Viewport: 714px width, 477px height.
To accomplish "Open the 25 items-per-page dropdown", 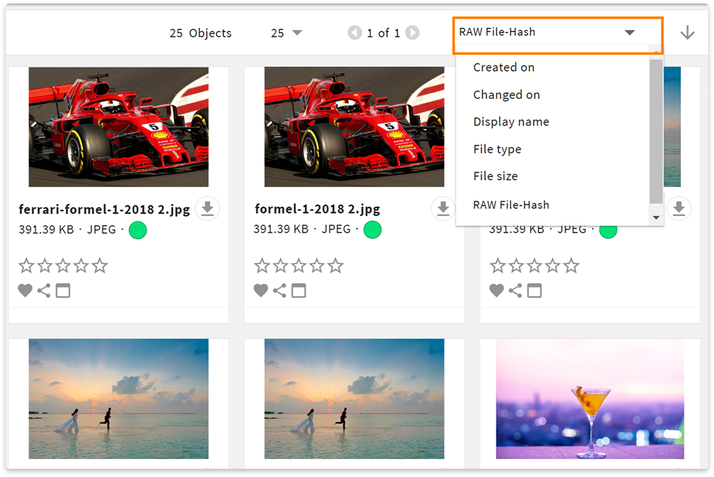I will click(286, 33).
